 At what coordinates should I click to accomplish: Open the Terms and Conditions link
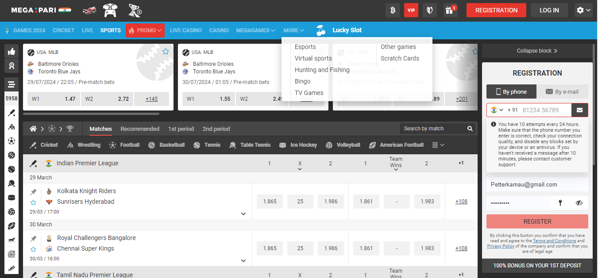(554, 241)
